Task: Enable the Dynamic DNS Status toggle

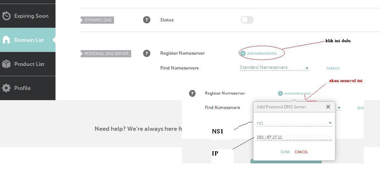Action: (247, 20)
